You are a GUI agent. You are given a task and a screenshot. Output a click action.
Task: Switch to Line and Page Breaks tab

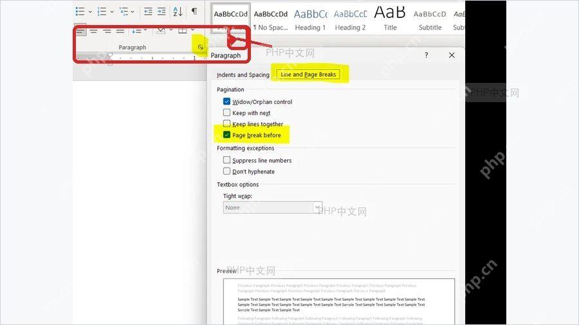[x=308, y=75]
